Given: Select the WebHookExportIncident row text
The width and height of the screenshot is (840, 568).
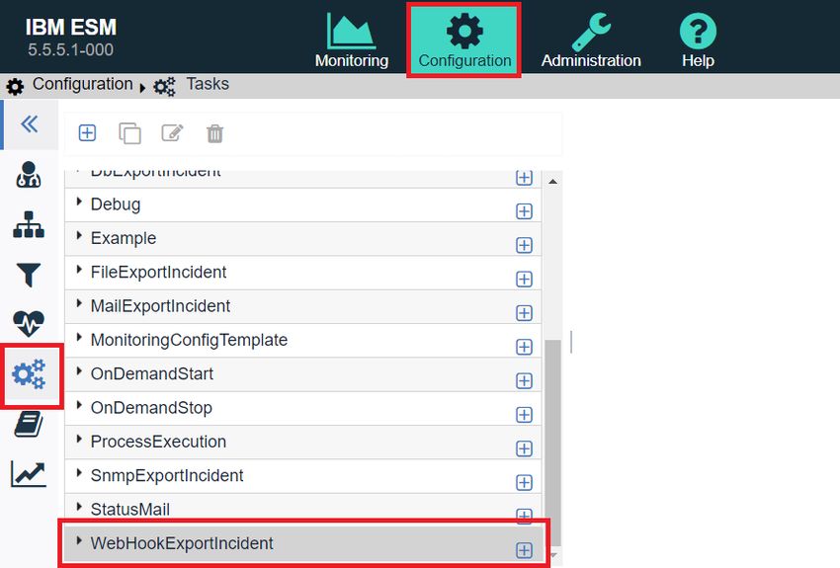Looking at the screenshot, I should [x=182, y=543].
